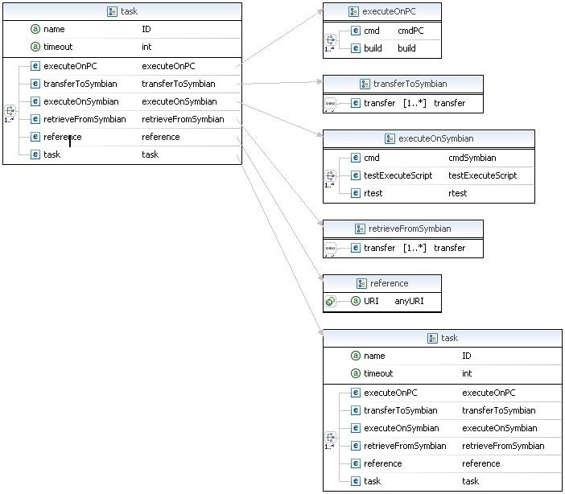Viewport: 565px width, 494px height.
Task: Click the int type of timeout in left task box
Action: (146, 47)
